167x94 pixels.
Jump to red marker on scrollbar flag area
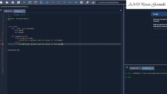coord(122,50)
